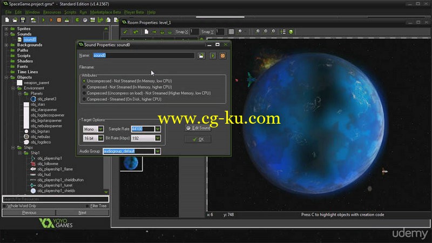The width and height of the screenshot is (432, 243).
Task: Collapse the Objects folder
Action: 6,77
